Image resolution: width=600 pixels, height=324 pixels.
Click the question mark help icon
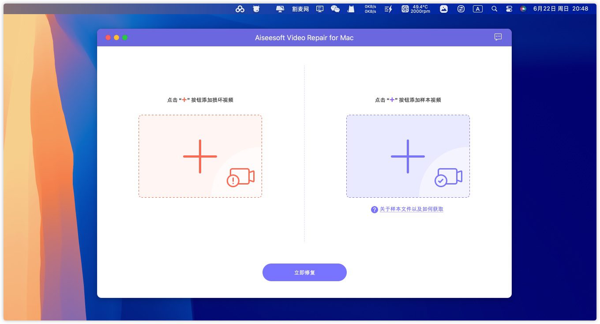pos(375,210)
